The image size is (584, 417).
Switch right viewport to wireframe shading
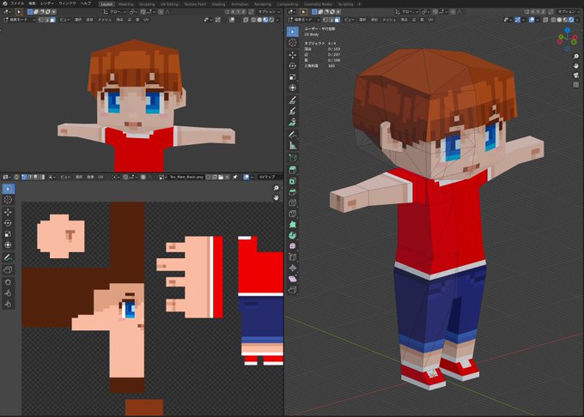point(553,20)
